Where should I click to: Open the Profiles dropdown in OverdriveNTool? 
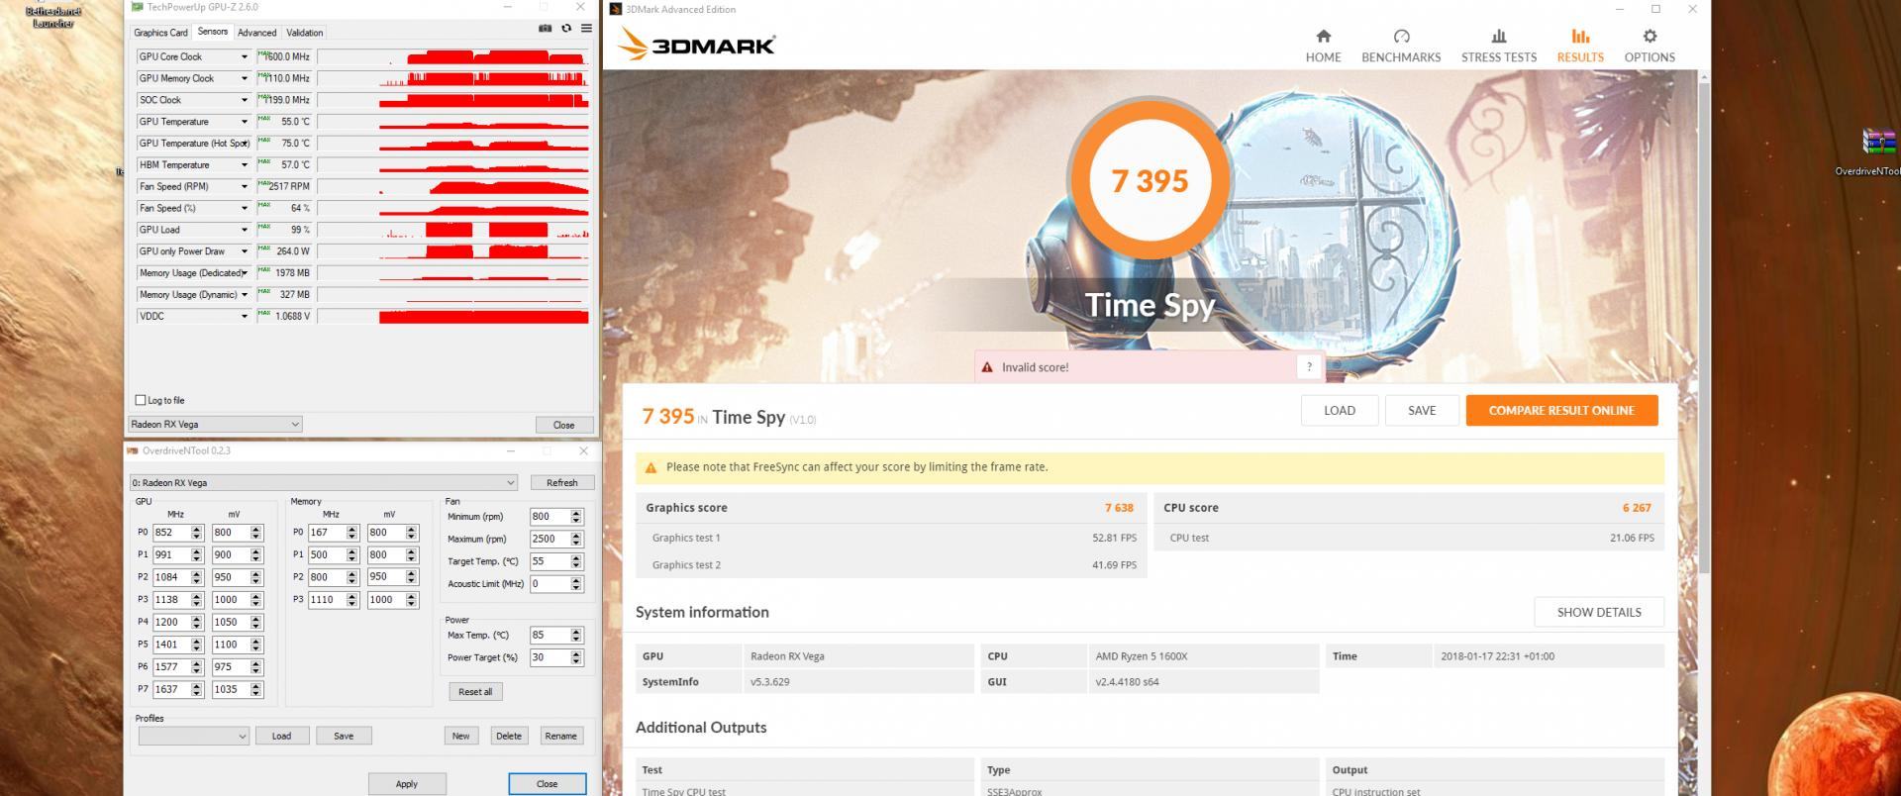pyautogui.click(x=193, y=736)
